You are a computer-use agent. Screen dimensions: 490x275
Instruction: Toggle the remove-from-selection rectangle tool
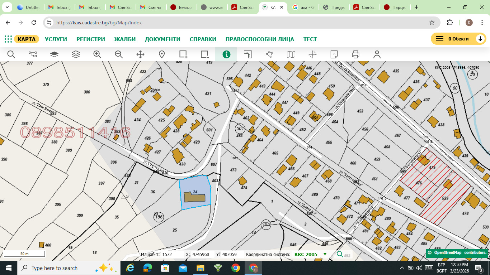pyautogui.click(x=205, y=54)
